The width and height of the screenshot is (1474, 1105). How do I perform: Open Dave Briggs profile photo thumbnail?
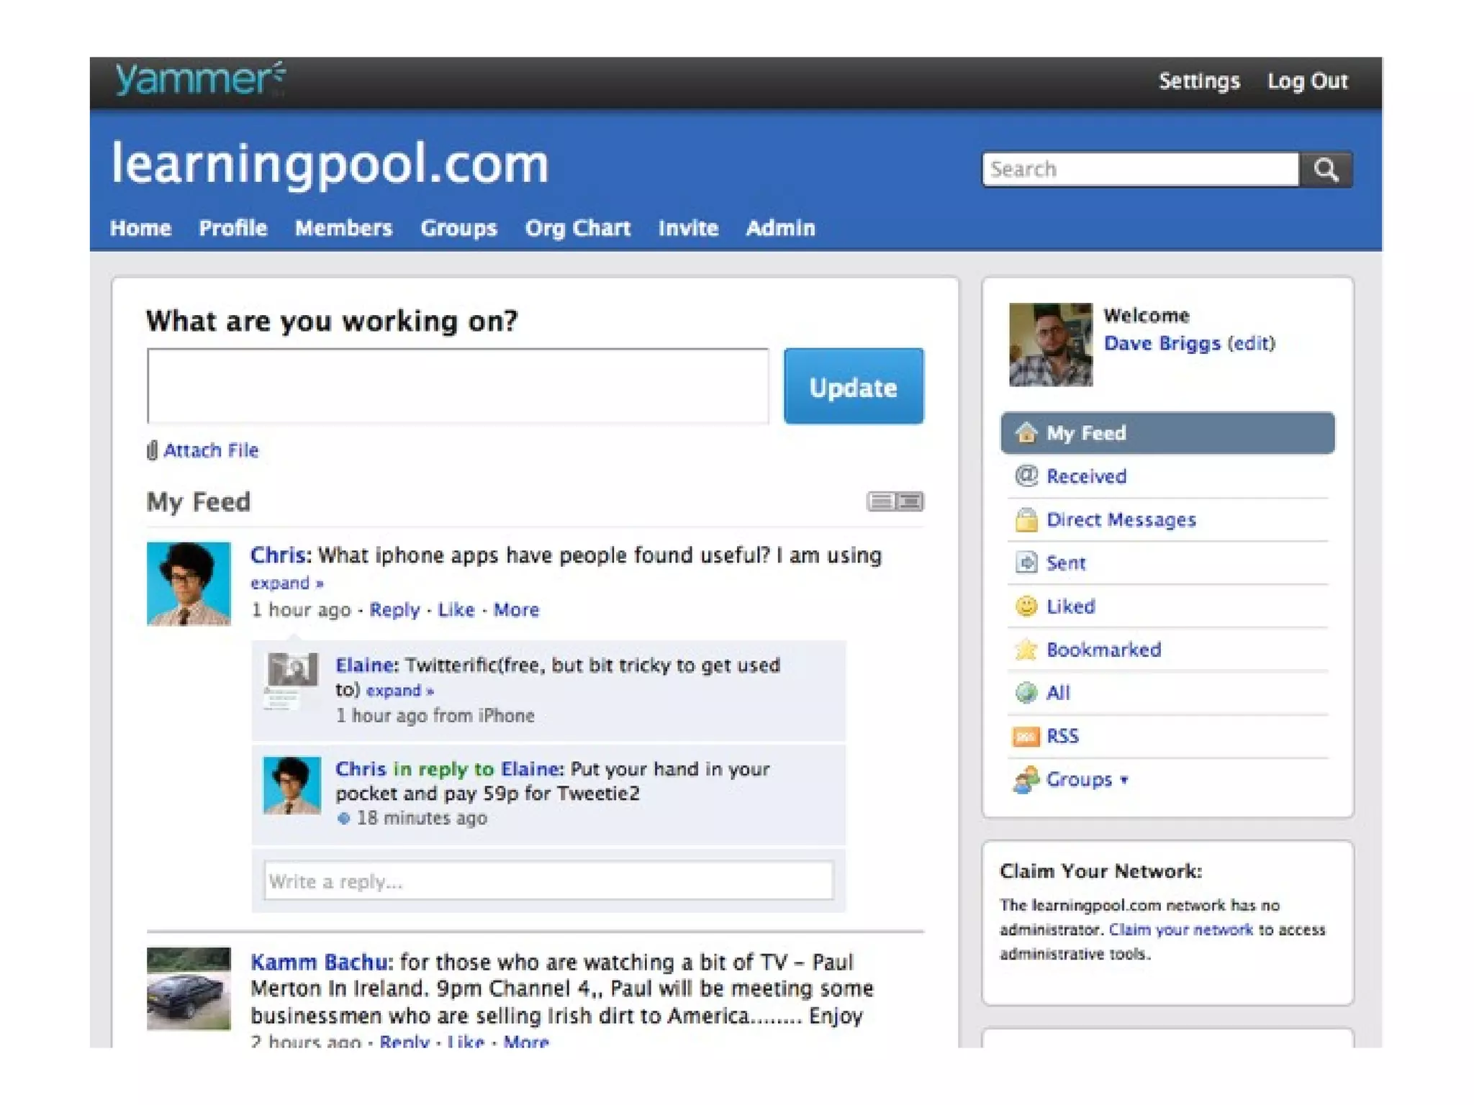(1050, 345)
